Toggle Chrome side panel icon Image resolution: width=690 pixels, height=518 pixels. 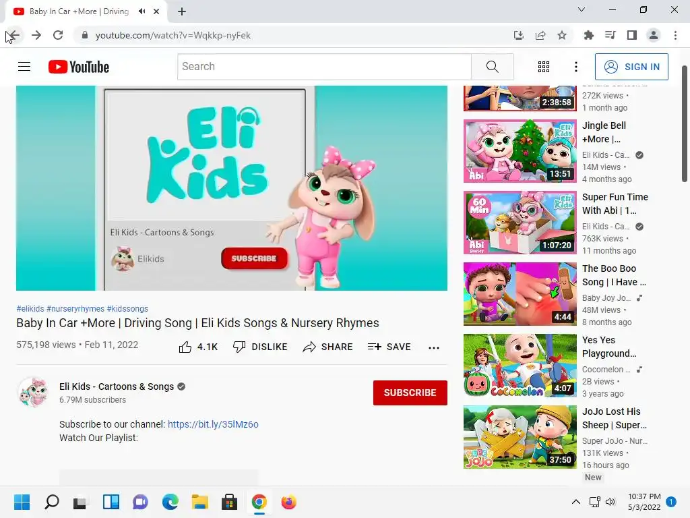pyautogui.click(x=632, y=35)
